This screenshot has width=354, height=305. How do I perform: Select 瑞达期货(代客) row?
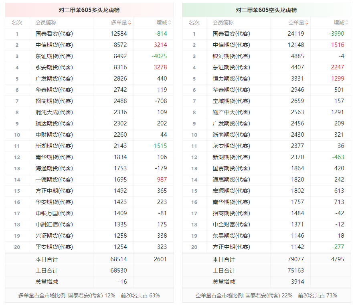[x=89, y=124]
